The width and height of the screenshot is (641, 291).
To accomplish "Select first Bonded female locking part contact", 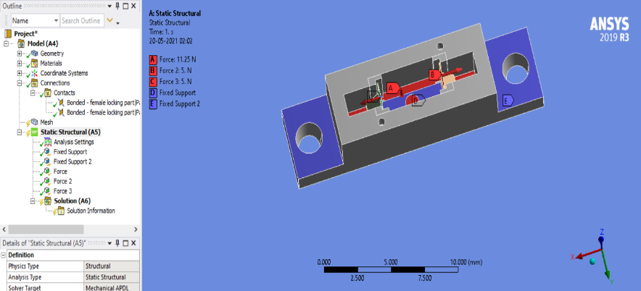I will tap(104, 103).
